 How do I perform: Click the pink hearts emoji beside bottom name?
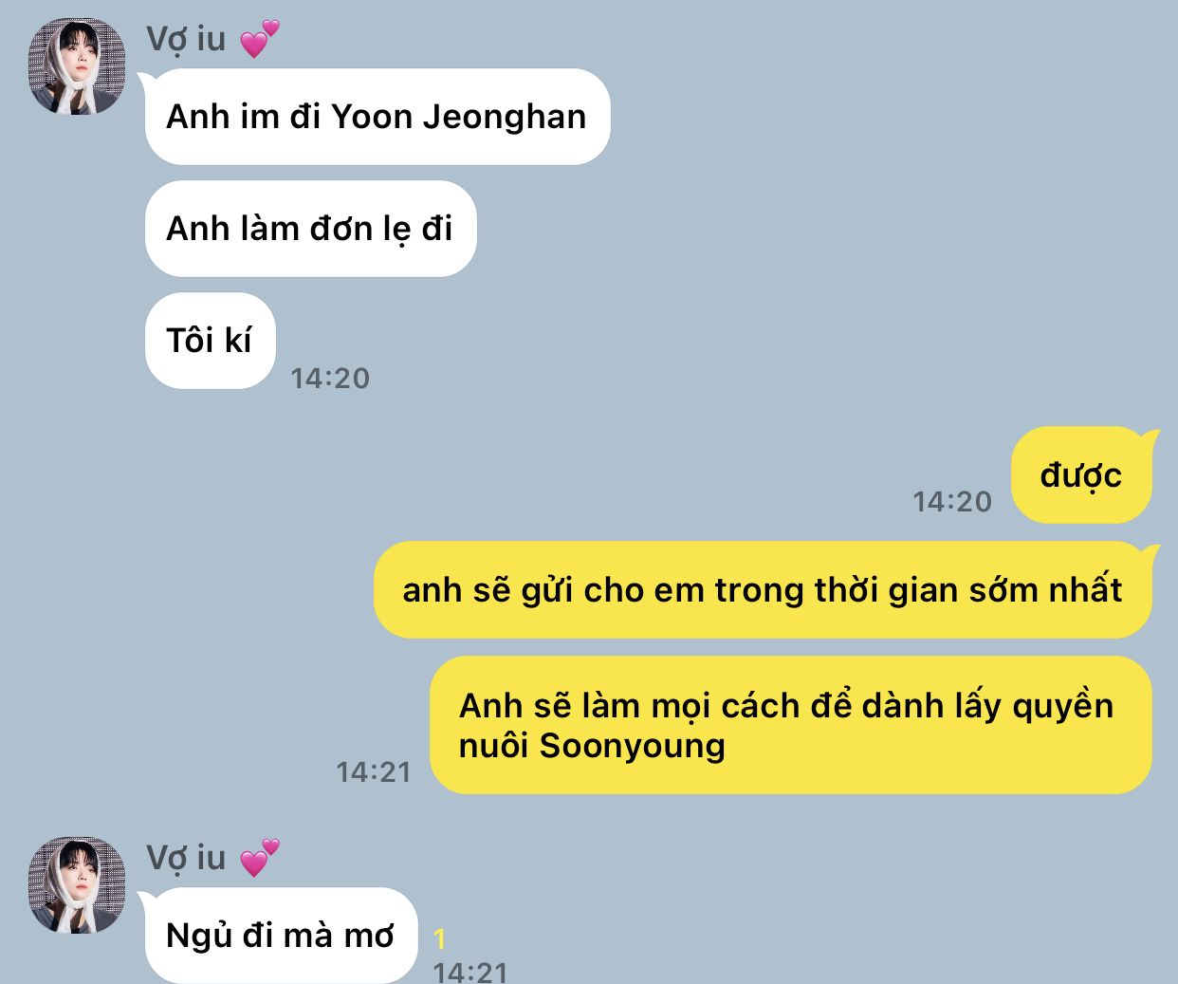(x=259, y=858)
